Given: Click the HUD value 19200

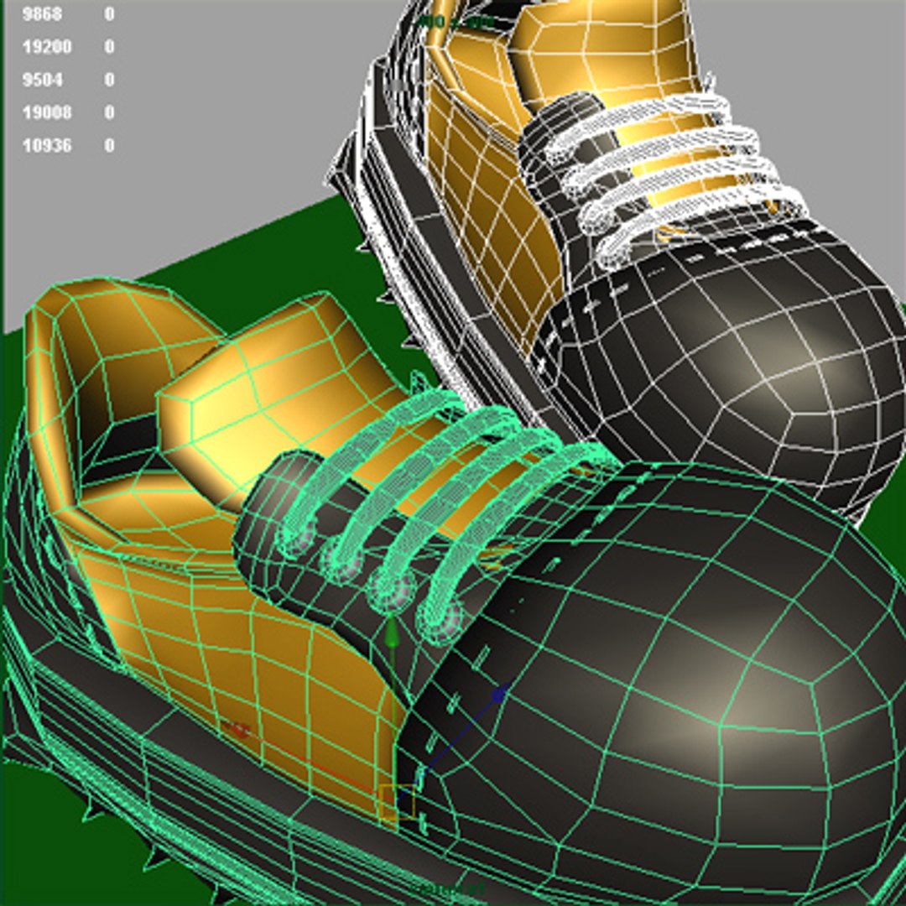Looking at the screenshot, I should point(47,47).
